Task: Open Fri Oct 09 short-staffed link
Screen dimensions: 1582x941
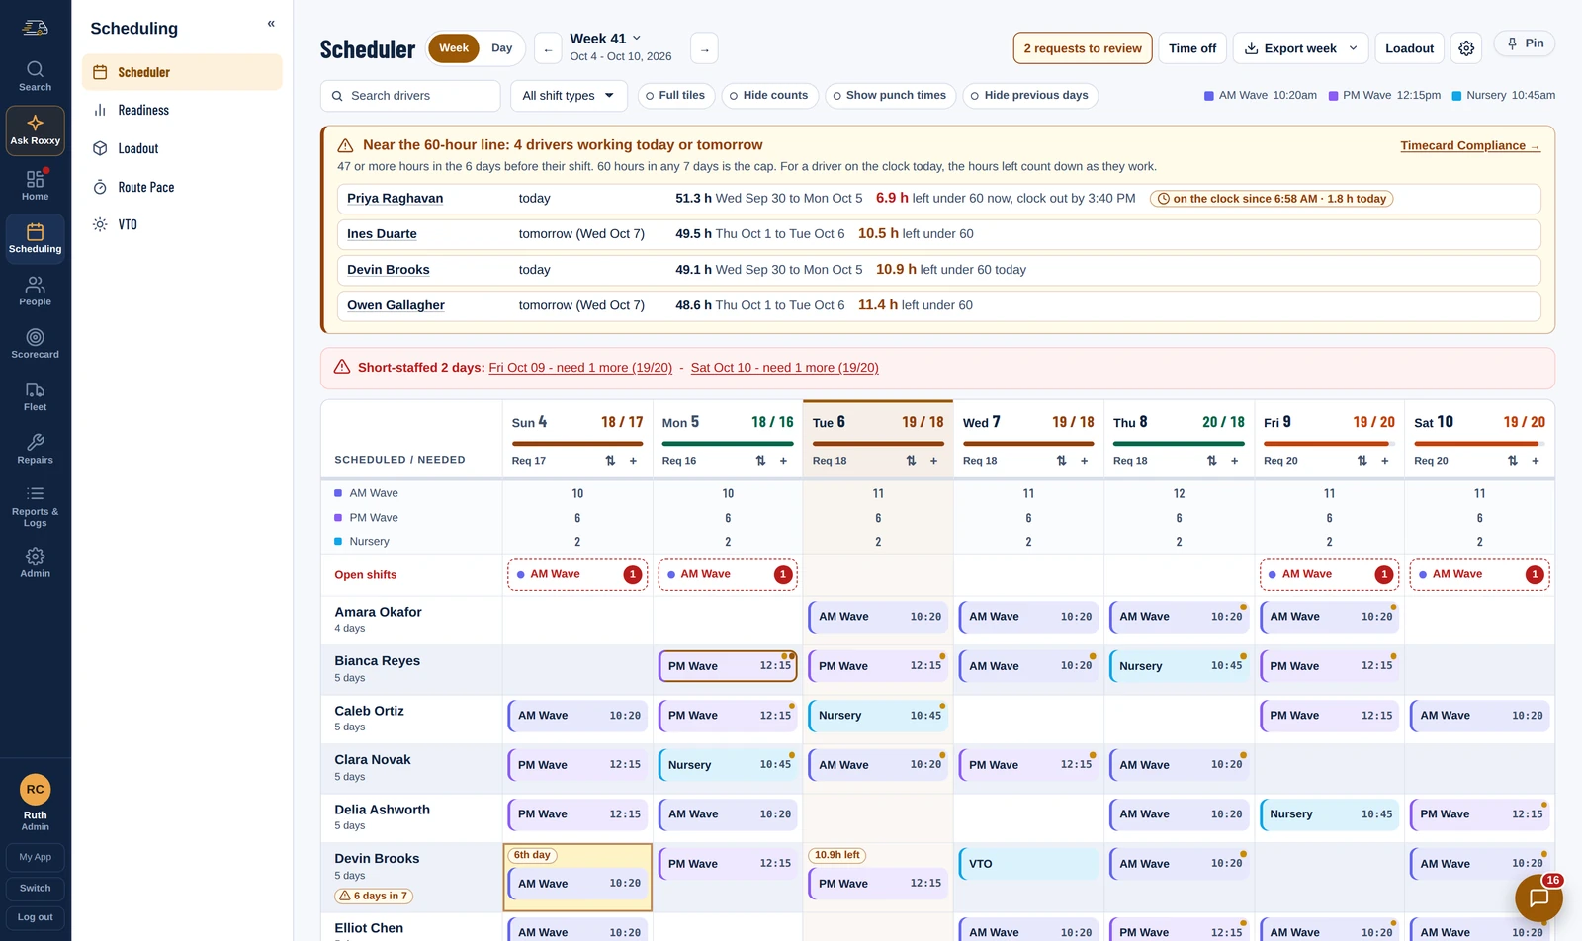Action: point(580,368)
